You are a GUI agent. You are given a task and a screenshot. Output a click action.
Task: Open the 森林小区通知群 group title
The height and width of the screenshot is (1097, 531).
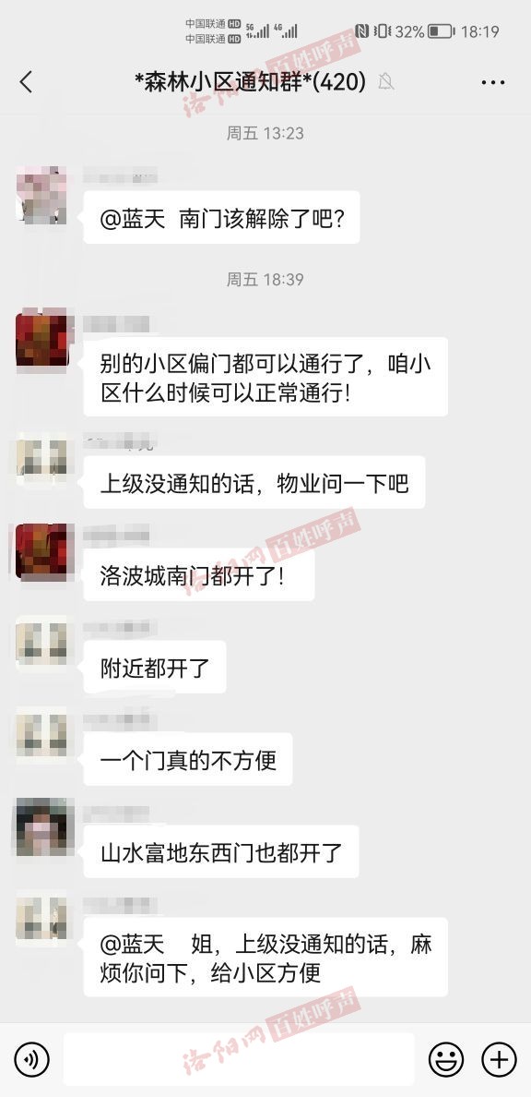click(250, 82)
